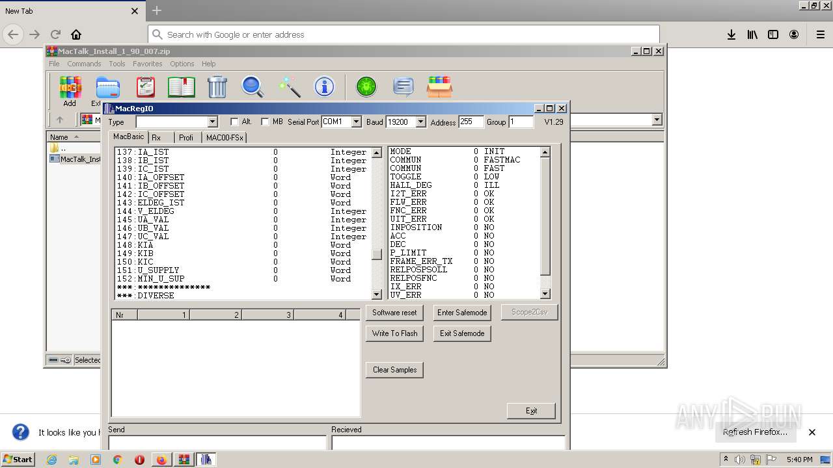Click the Enter Safemode button

(462, 313)
